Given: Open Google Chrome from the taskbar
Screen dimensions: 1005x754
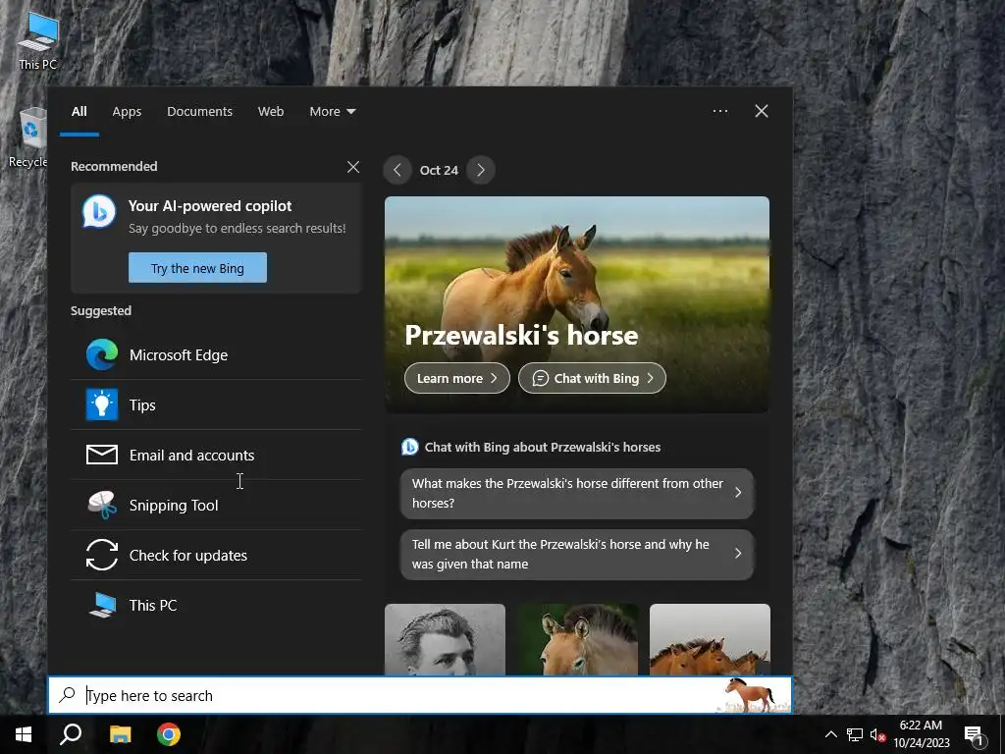Looking at the screenshot, I should pos(169,734).
